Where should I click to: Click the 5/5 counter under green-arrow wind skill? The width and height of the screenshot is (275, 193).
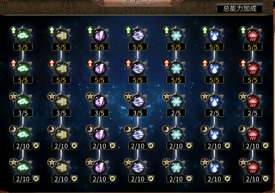61,47
